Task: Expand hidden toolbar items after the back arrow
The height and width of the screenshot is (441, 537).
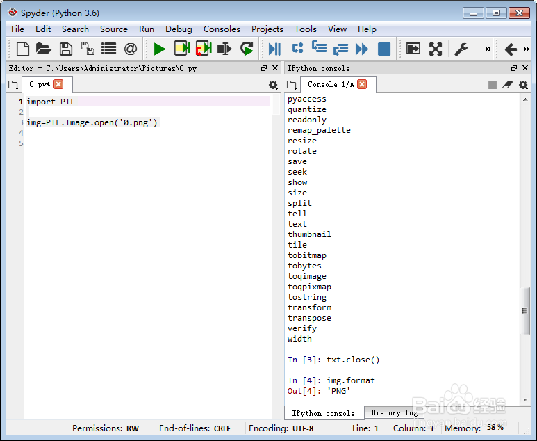Action: point(527,49)
